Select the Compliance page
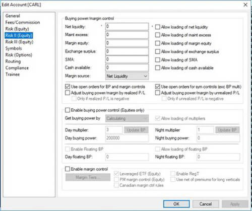 (x=17, y=68)
